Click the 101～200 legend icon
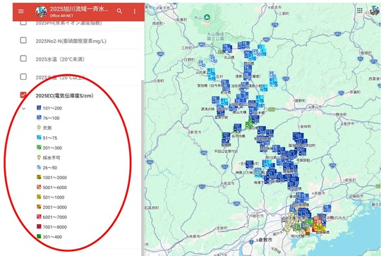 tap(39, 108)
